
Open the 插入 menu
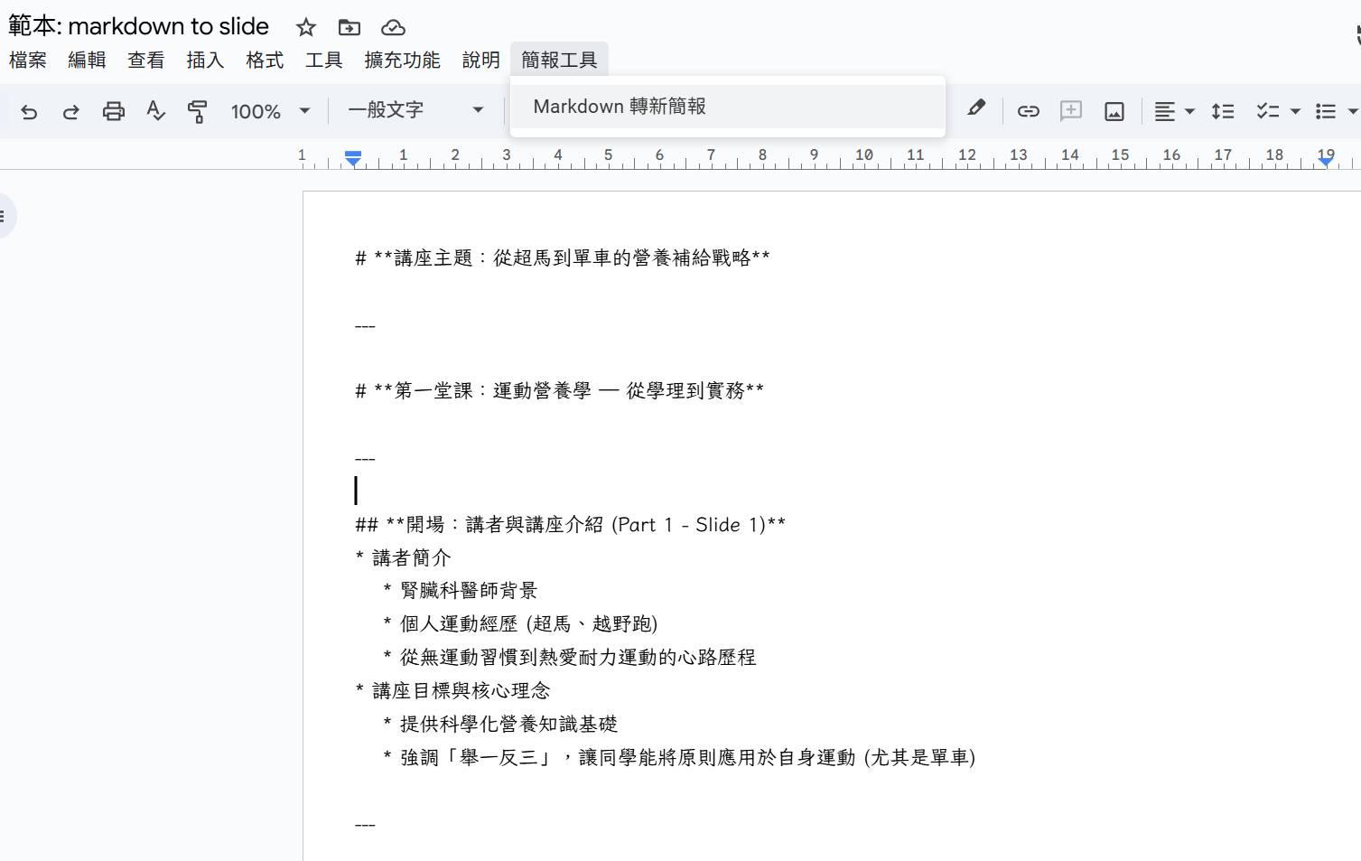point(205,60)
